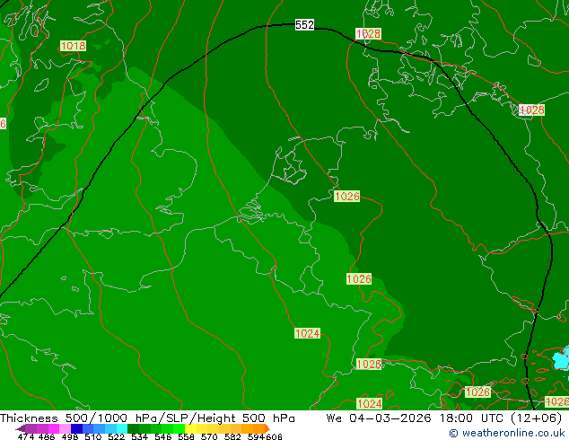Click the 1028 label touching the black contour
Image resolution: width=569 pixels, height=440 pixels.
tap(368, 34)
